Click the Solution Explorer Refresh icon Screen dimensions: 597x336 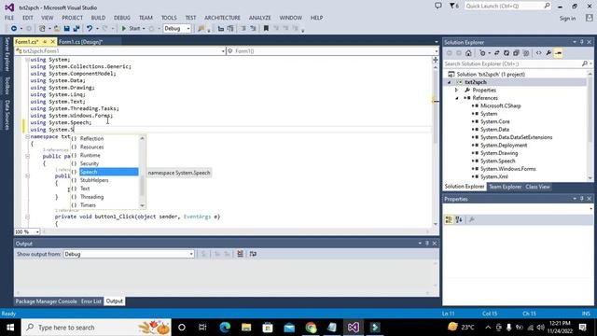[507, 53]
